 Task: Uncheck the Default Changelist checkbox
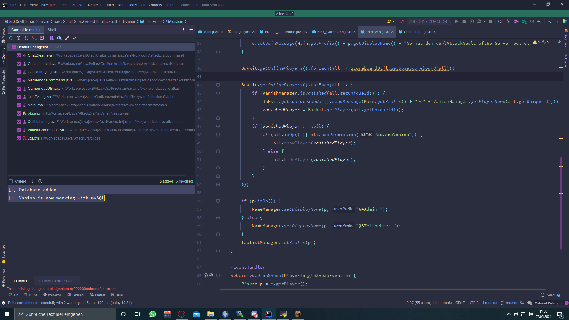14,47
